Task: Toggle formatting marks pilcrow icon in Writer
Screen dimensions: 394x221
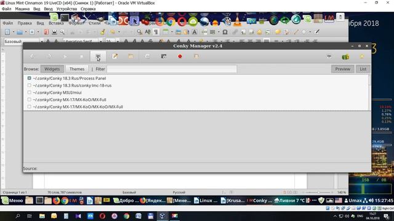Action: 156,32
